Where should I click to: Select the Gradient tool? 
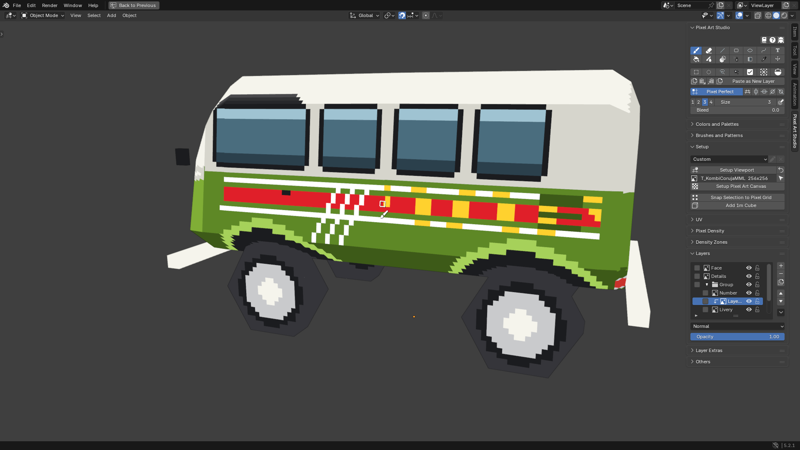750,59
